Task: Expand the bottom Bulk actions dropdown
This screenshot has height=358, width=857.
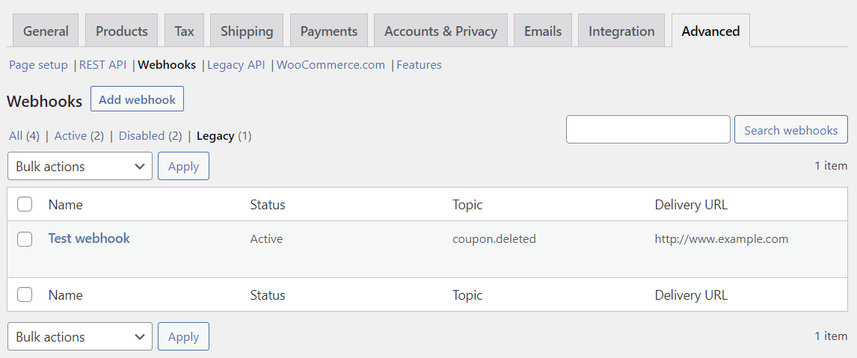Action: (x=80, y=336)
